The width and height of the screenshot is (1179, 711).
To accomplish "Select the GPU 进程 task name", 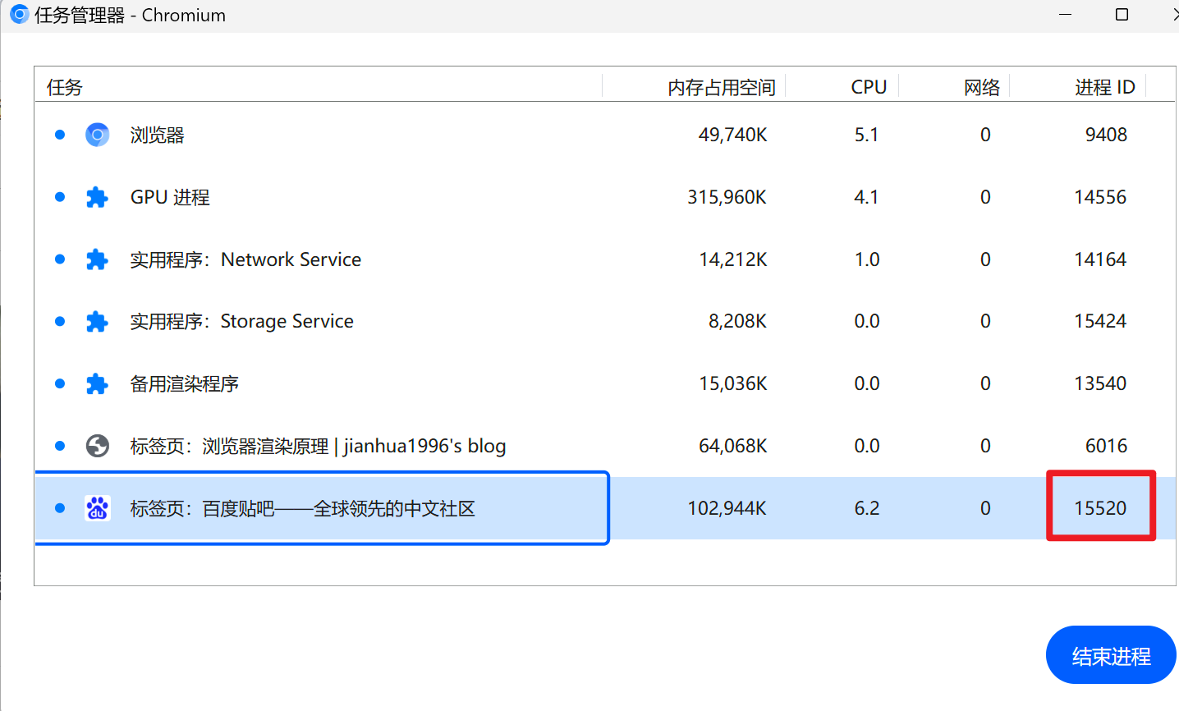I will (x=170, y=197).
